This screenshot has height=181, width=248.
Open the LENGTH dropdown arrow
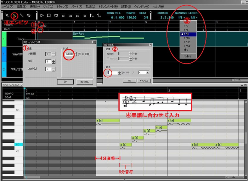click(x=197, y=17)
